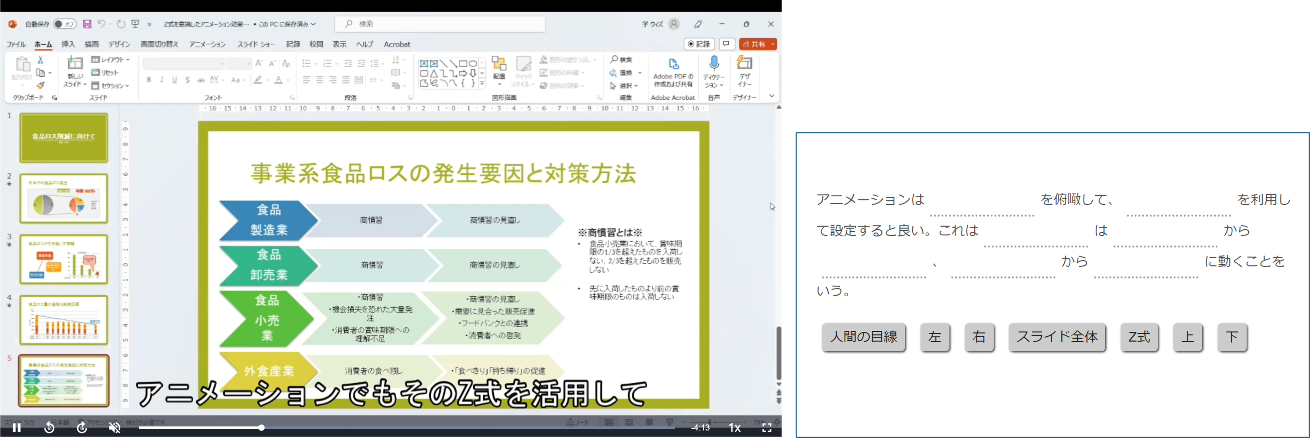Open the スライド ショー tab
Screen dimensions: 1310x438
pos(256,44)
